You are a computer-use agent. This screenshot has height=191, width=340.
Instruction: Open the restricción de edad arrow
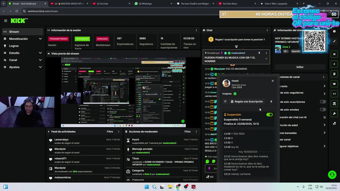[324, 125]
